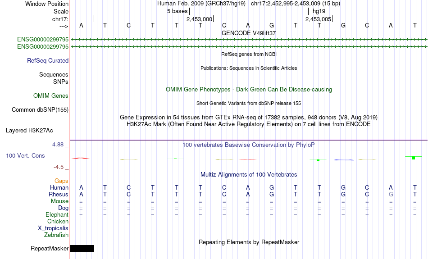This screenshot has width=428, height=259.
Task: Click the horizontal 5-base scale bar line
Action: pyautogui.click(x=249, y=11)
